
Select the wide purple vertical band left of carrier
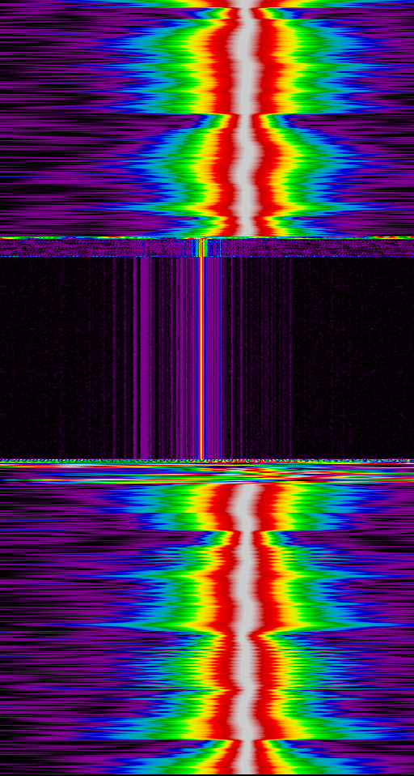click(x=145, y=356)
